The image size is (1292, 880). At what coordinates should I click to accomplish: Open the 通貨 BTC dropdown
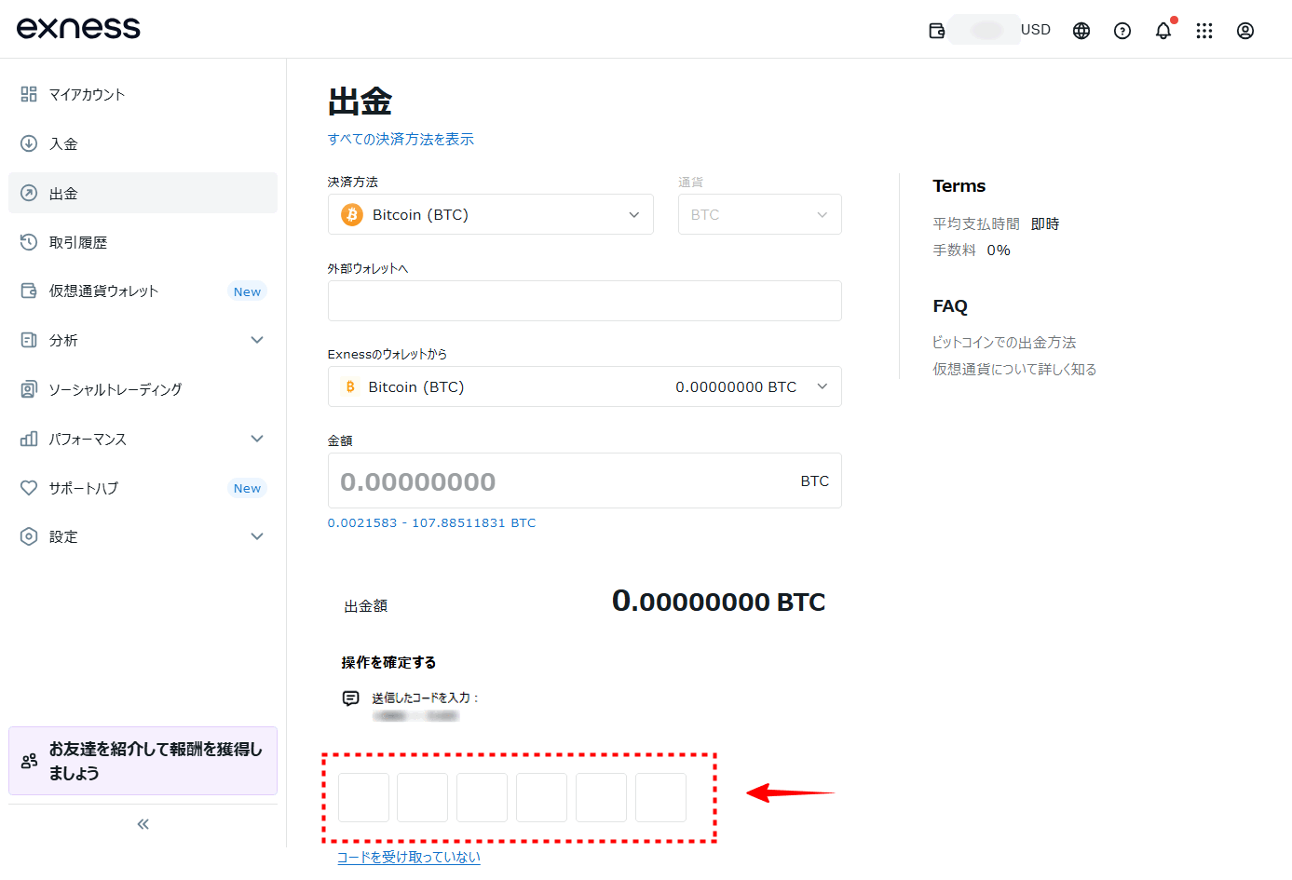(760, 214)
